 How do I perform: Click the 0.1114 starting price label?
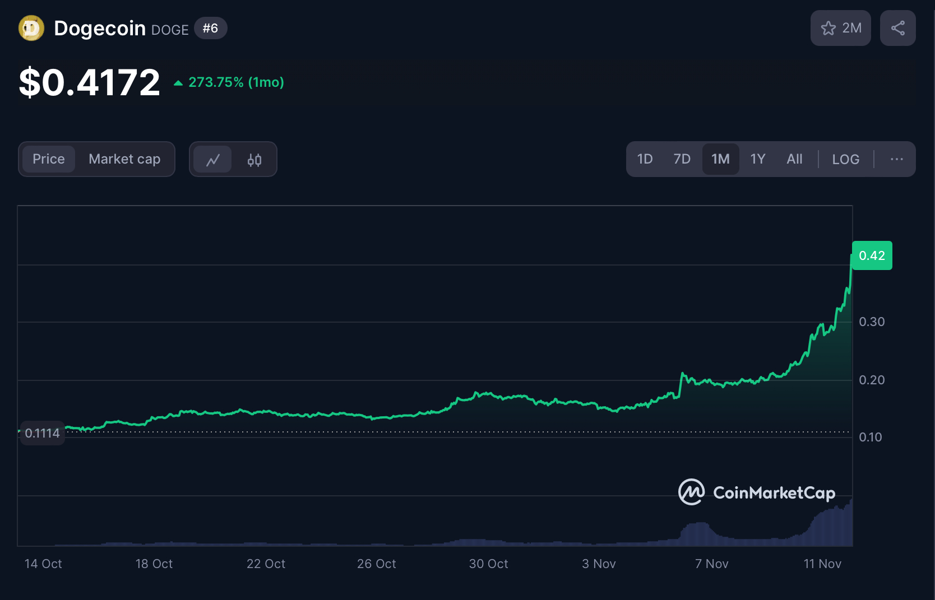point(42,433)
